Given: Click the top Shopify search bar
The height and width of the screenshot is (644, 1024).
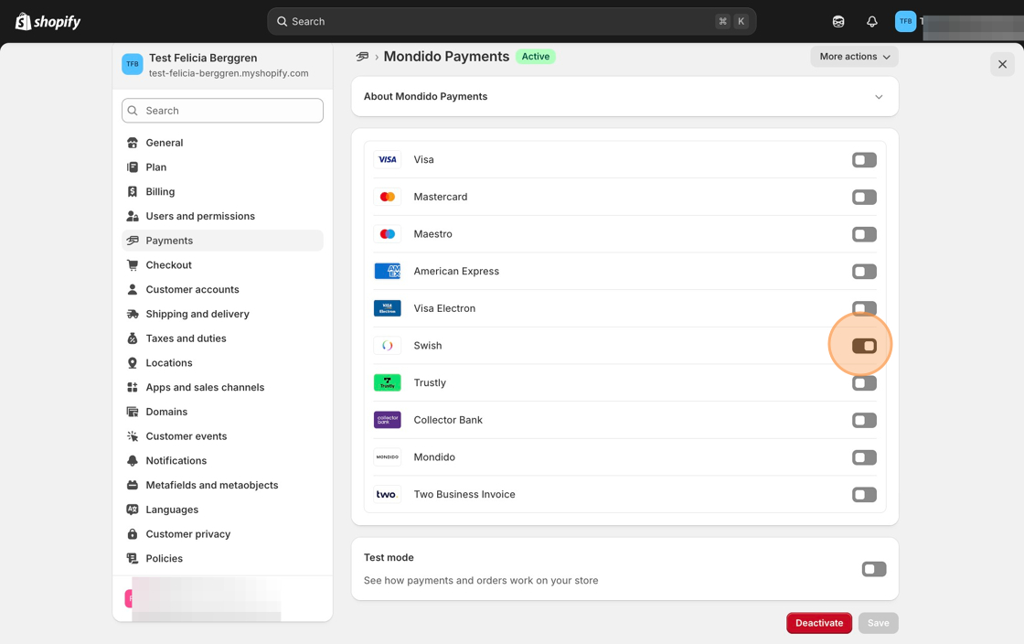Looking at the screenshot, I should [511, 22].
